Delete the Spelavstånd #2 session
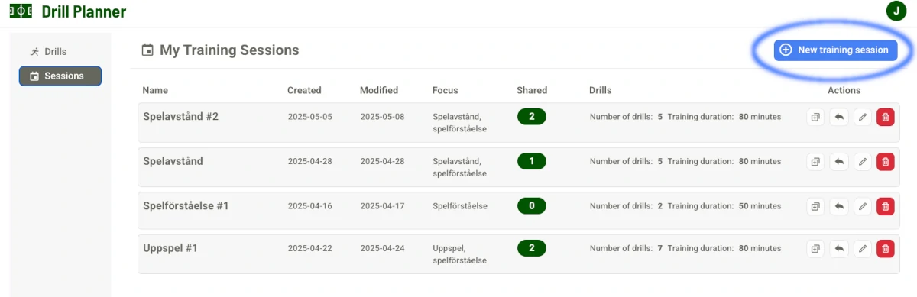Viewport: 917px width, 297px height. 886,118
